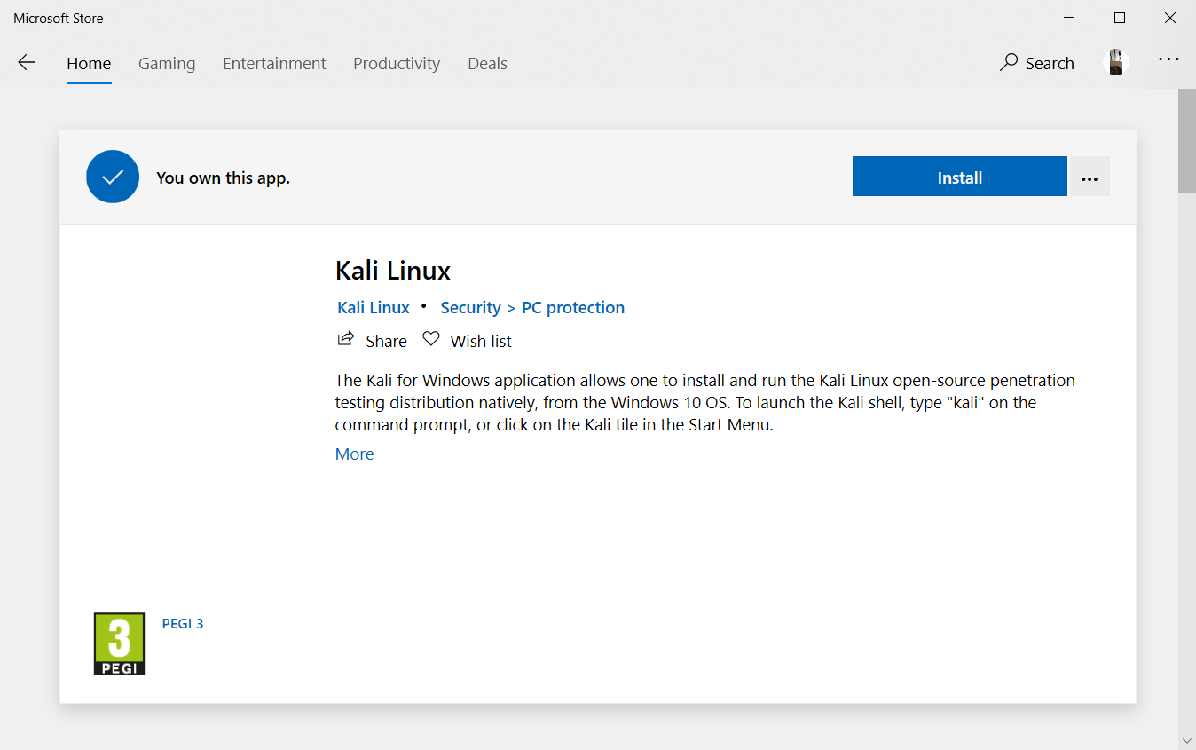
Task: Click the blue checkmark ownership badge
Action: pos(113,176)
